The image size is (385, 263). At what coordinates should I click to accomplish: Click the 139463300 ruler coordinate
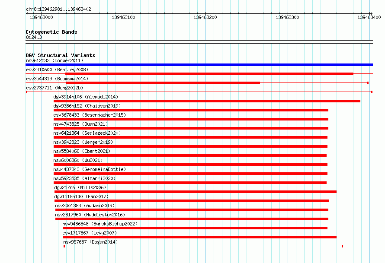click(287, 17)
